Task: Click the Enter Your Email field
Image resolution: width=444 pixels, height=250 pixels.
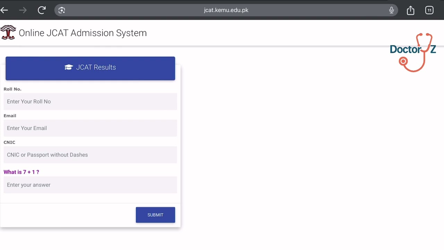Action: point(90,128)
